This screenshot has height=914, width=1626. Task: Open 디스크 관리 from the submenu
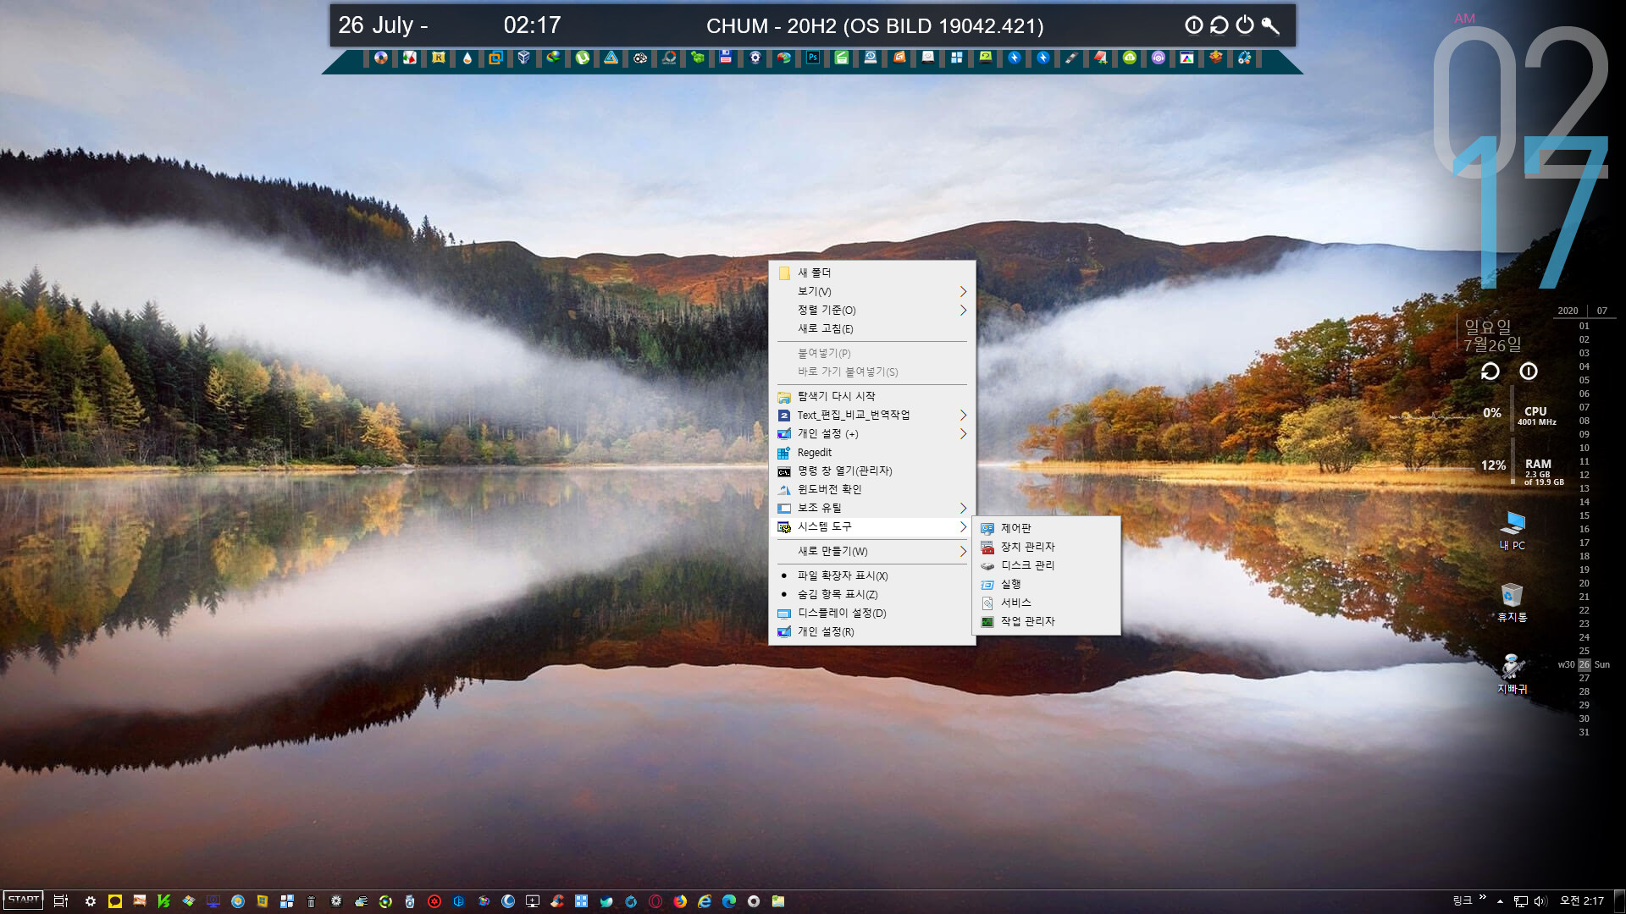[1046, 565]
